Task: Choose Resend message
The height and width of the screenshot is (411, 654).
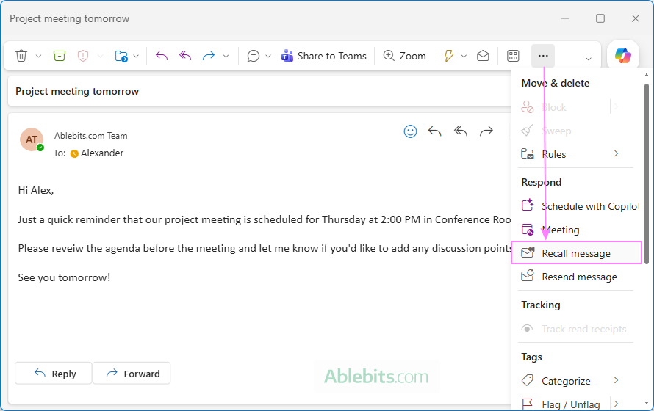Action: click(575, 277)
